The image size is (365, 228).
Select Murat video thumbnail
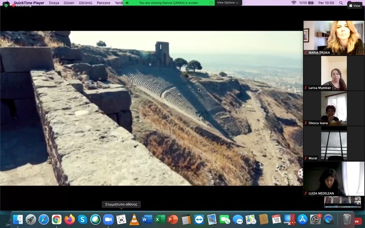click(334, 143)
